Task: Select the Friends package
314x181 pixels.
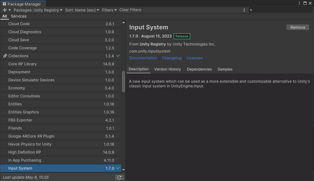Action: pyautogui.click(x=61, y=128)
